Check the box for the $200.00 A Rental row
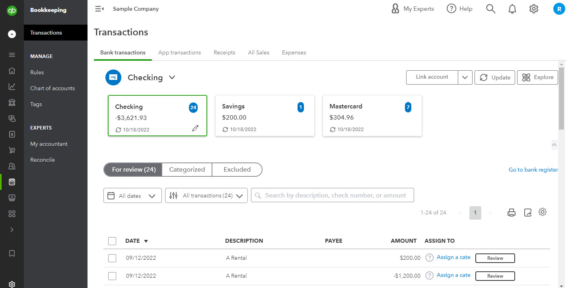This screenshot has height=288, width=572. click(x=112, y=258)
